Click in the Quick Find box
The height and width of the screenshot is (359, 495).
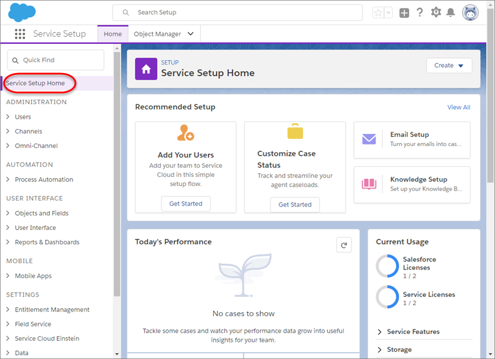pos(56,60)
